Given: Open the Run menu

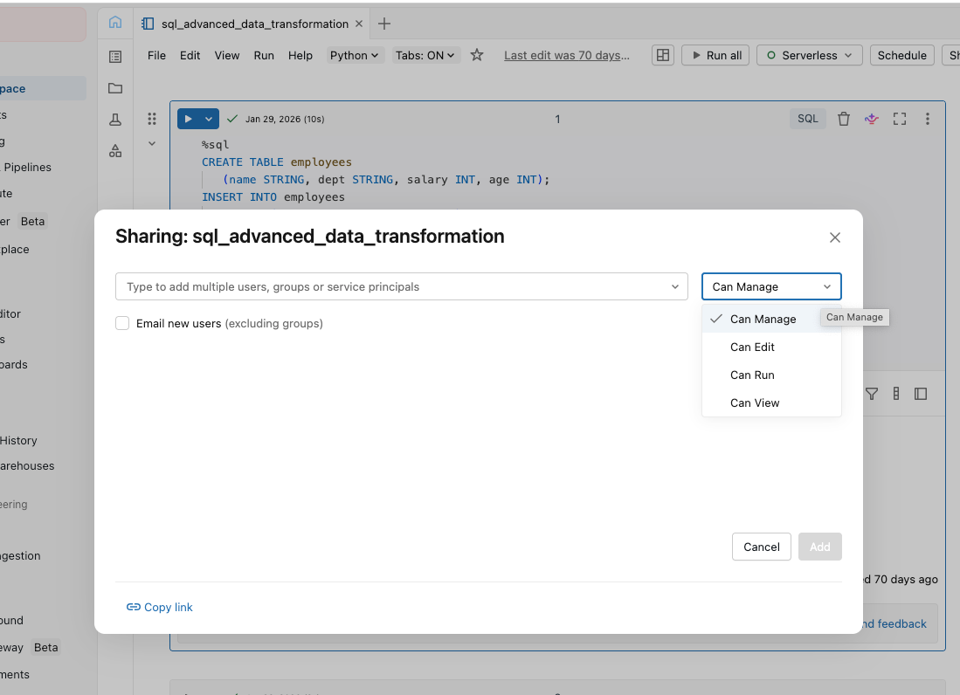Looking at the screenshot, I should 264,55.
